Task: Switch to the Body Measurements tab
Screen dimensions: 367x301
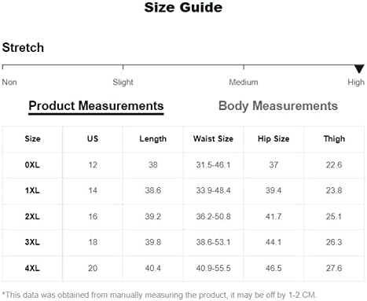Action: coord(278,106)
